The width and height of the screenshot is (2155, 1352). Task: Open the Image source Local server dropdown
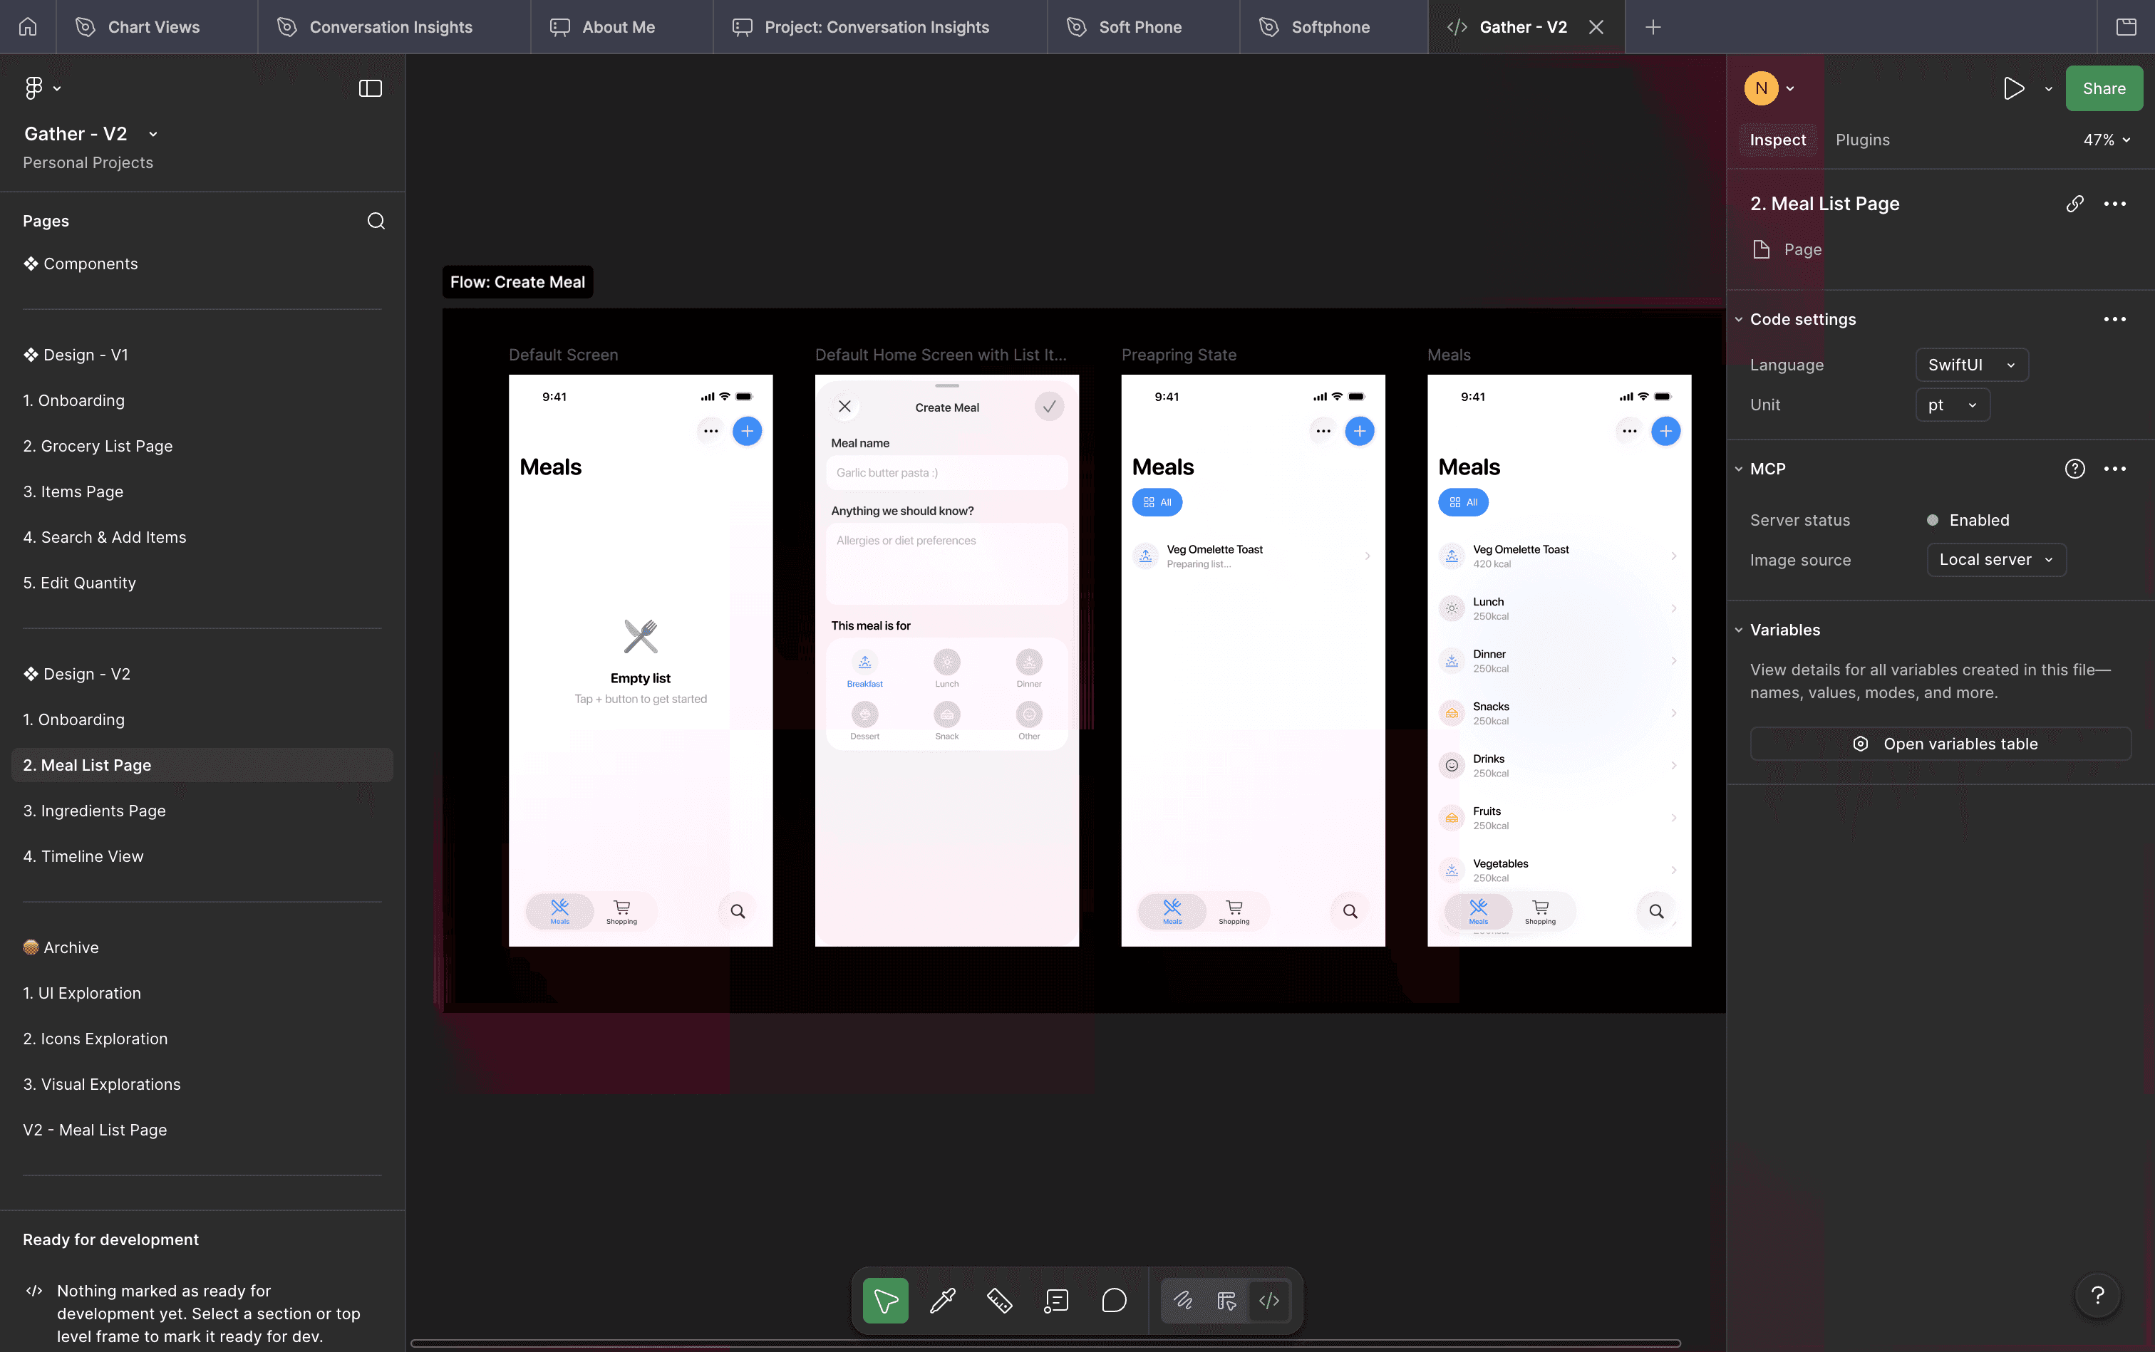[x=1995, y=560]
